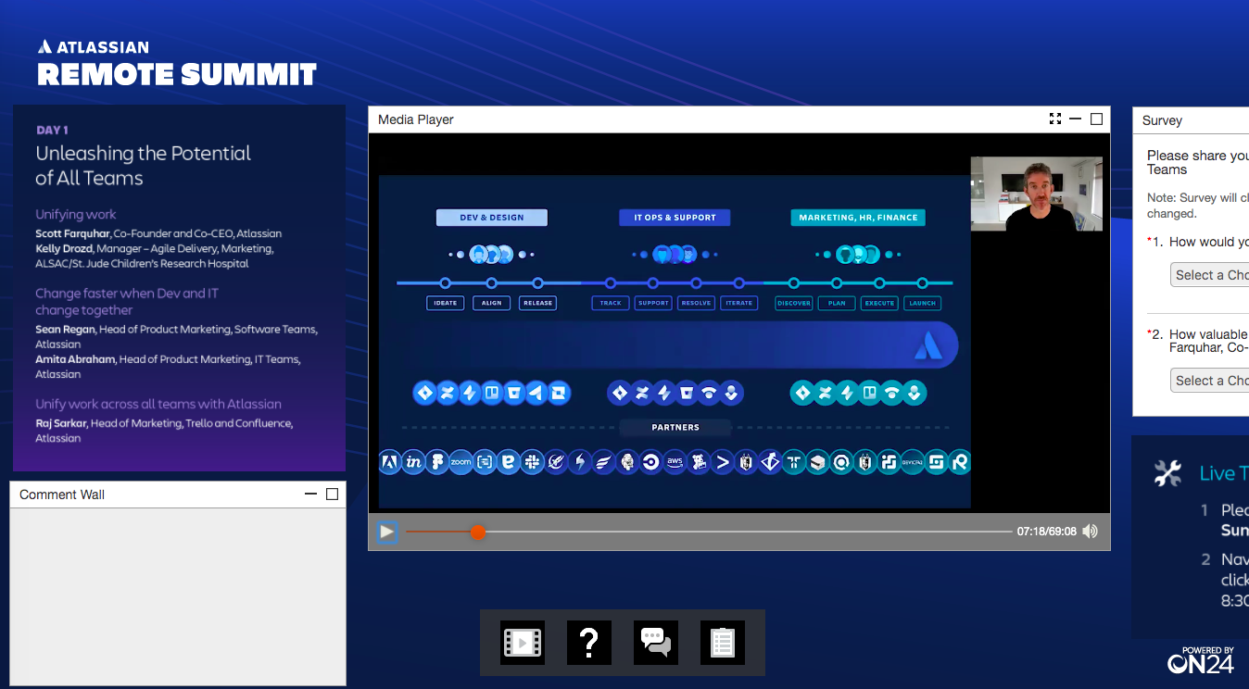Click the ITERATE stage label
The image size is (1249, 689).
[x=739, y=303]
